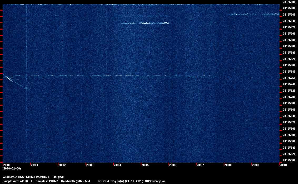Image resolution: width=298 pixels, height=184 pixels.
Task: Click the Sample rate: 44100 text
Action: pyautogui.click(x=15, y=181)
